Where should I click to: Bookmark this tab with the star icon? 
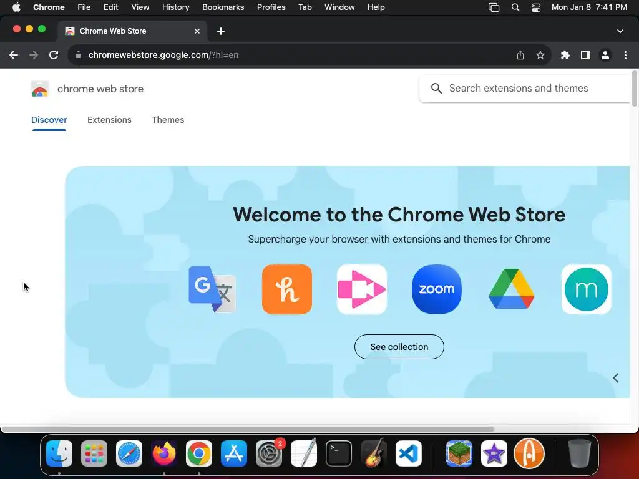click(540, 55)
